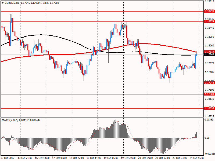The height and width of the screenshot is (161, 215).
Task: Click the 1.18060 price scale value
Action: 210,46
